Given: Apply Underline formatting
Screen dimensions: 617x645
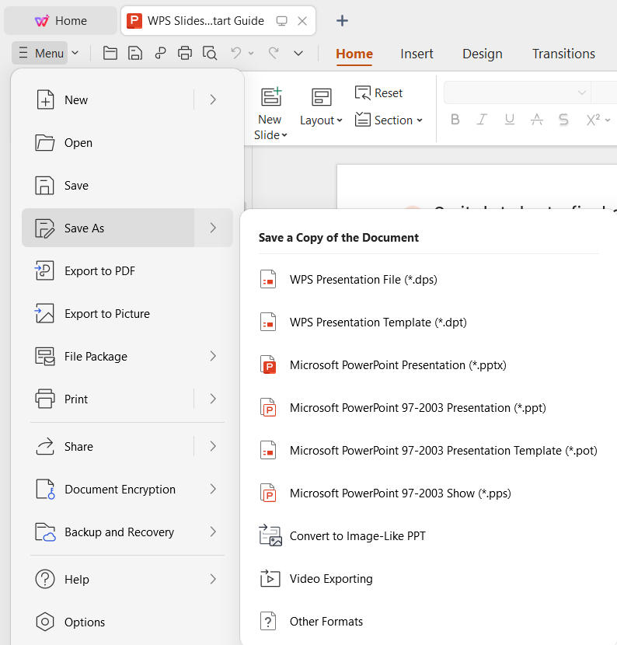Looking at the screenshot, I should (x=509, y=120).
